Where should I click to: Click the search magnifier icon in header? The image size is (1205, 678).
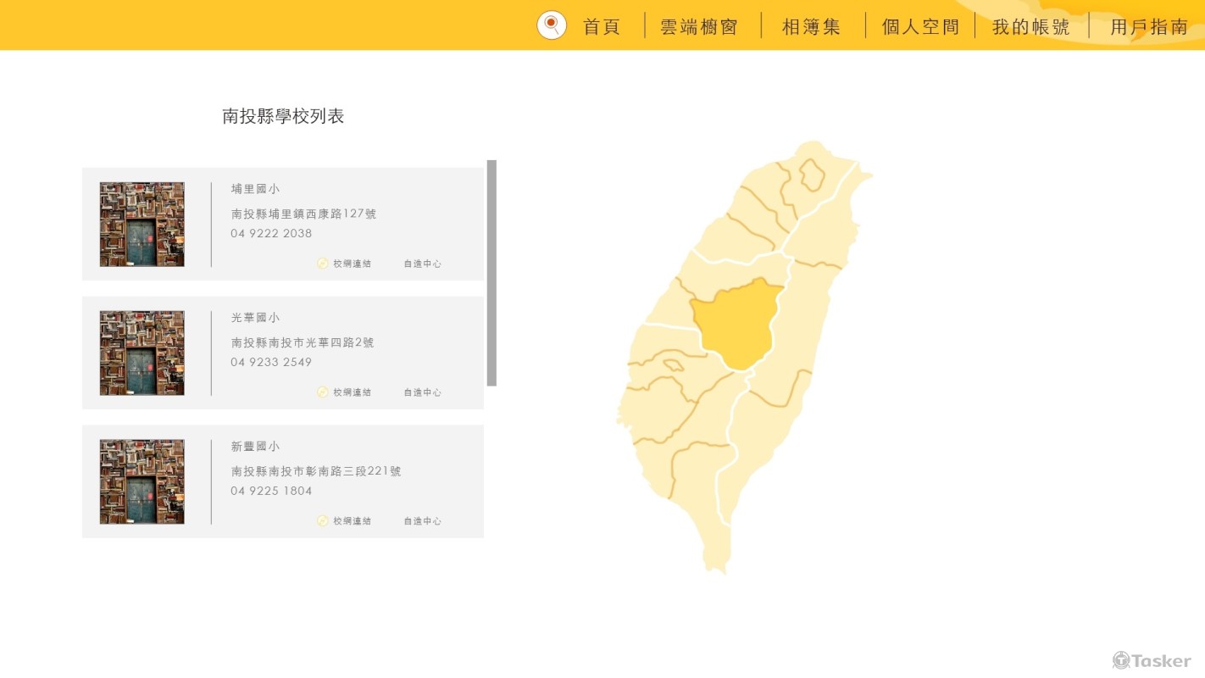tap(552, 25)
